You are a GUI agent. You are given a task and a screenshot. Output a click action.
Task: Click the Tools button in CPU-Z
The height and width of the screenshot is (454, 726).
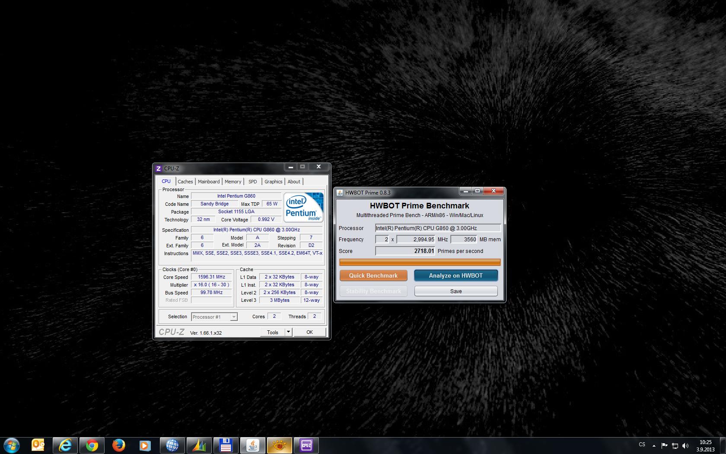273,332
